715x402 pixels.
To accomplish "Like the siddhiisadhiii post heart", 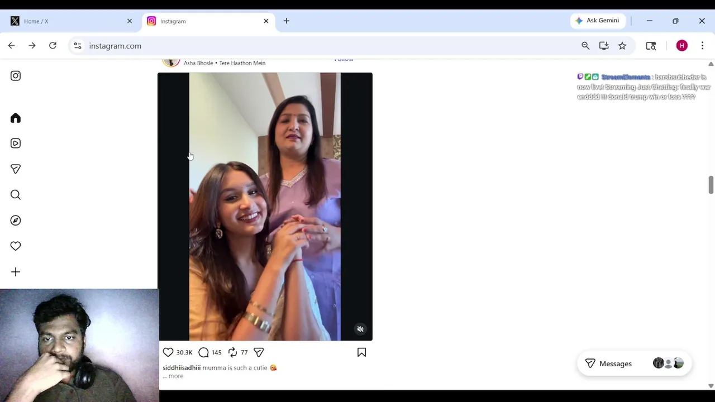I will coord(168,352).
